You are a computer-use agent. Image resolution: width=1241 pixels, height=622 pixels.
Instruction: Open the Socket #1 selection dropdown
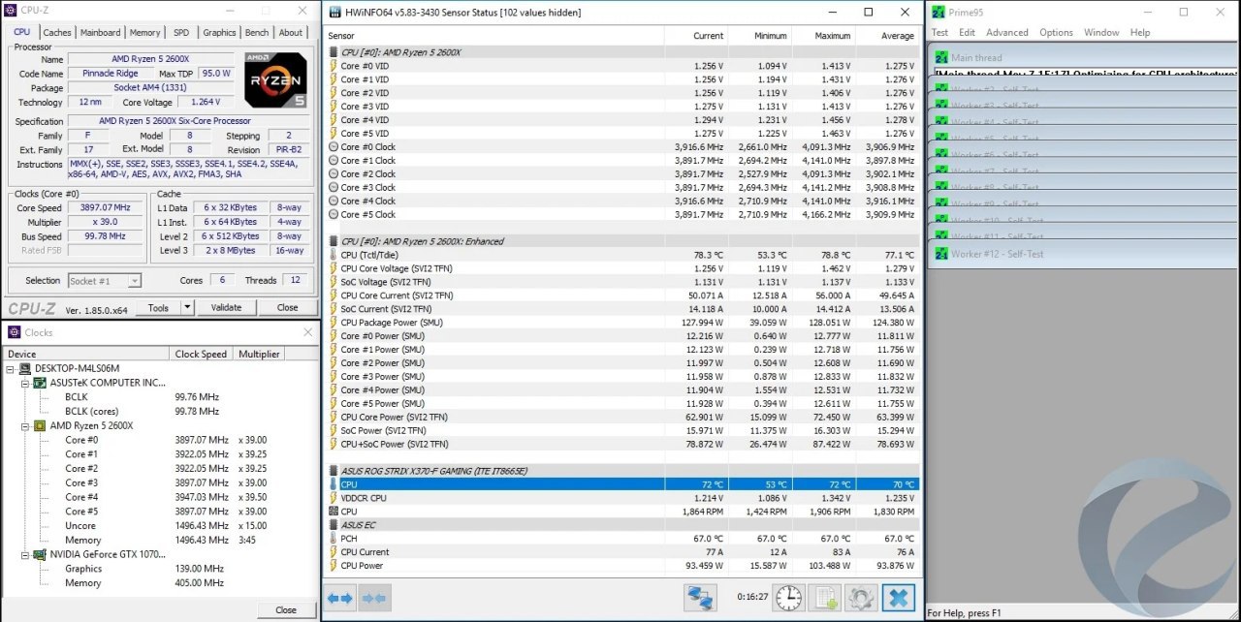(134, 281)
